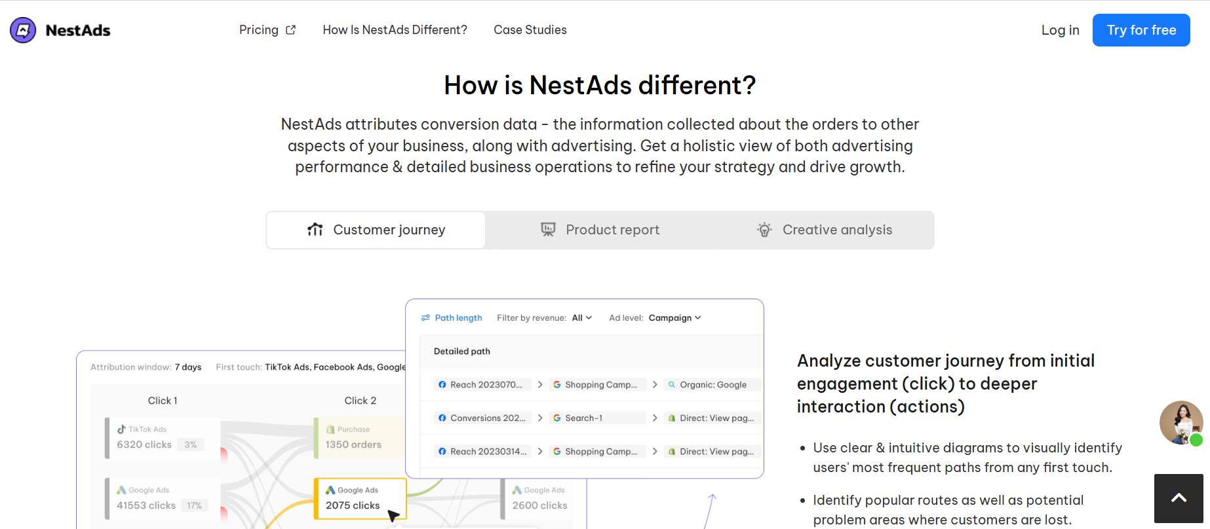This screenshot has height=529, width=1210.
Task: Click the Product report presentation icon
Action: click(x=548, y=230)
